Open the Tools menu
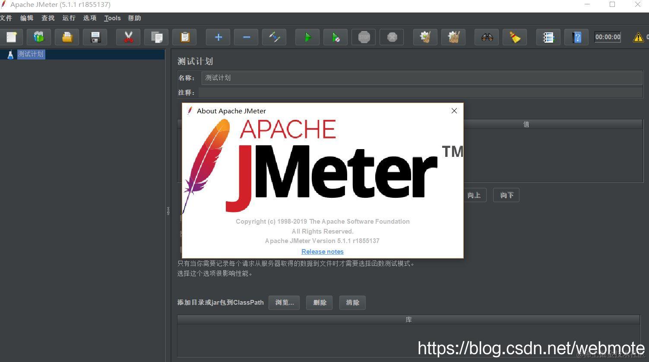Image resolution: width=649 pixels, height=362 pixels. pos(112,18)
